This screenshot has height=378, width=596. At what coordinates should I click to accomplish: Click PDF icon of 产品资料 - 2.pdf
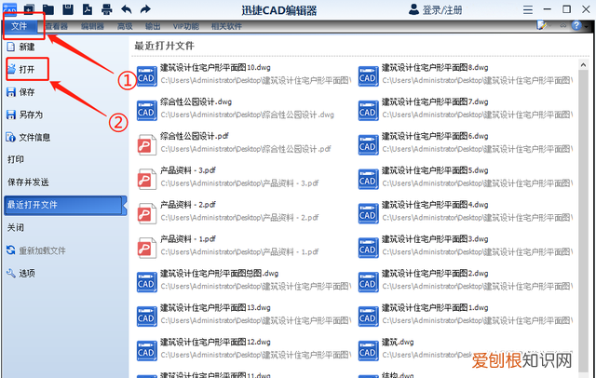pos(146,214)
